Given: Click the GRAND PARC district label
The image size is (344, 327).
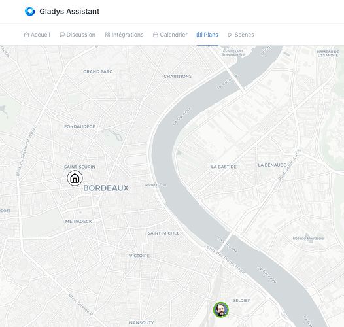Looking at the screenshot, I should [98, 71].
